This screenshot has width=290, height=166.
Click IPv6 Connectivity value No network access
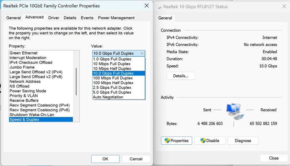pos(260,45)
